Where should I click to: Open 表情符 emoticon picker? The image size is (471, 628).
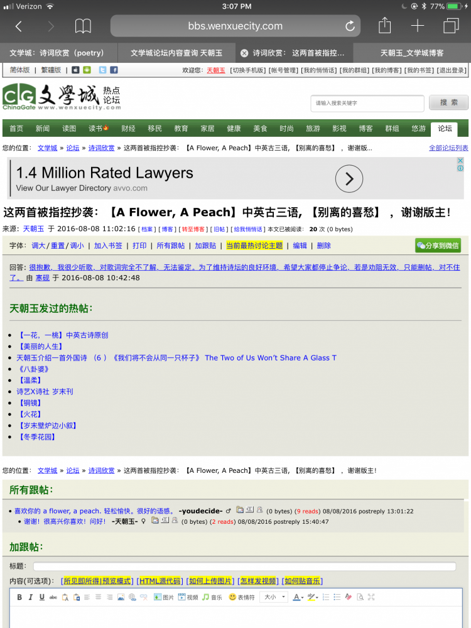242,597
